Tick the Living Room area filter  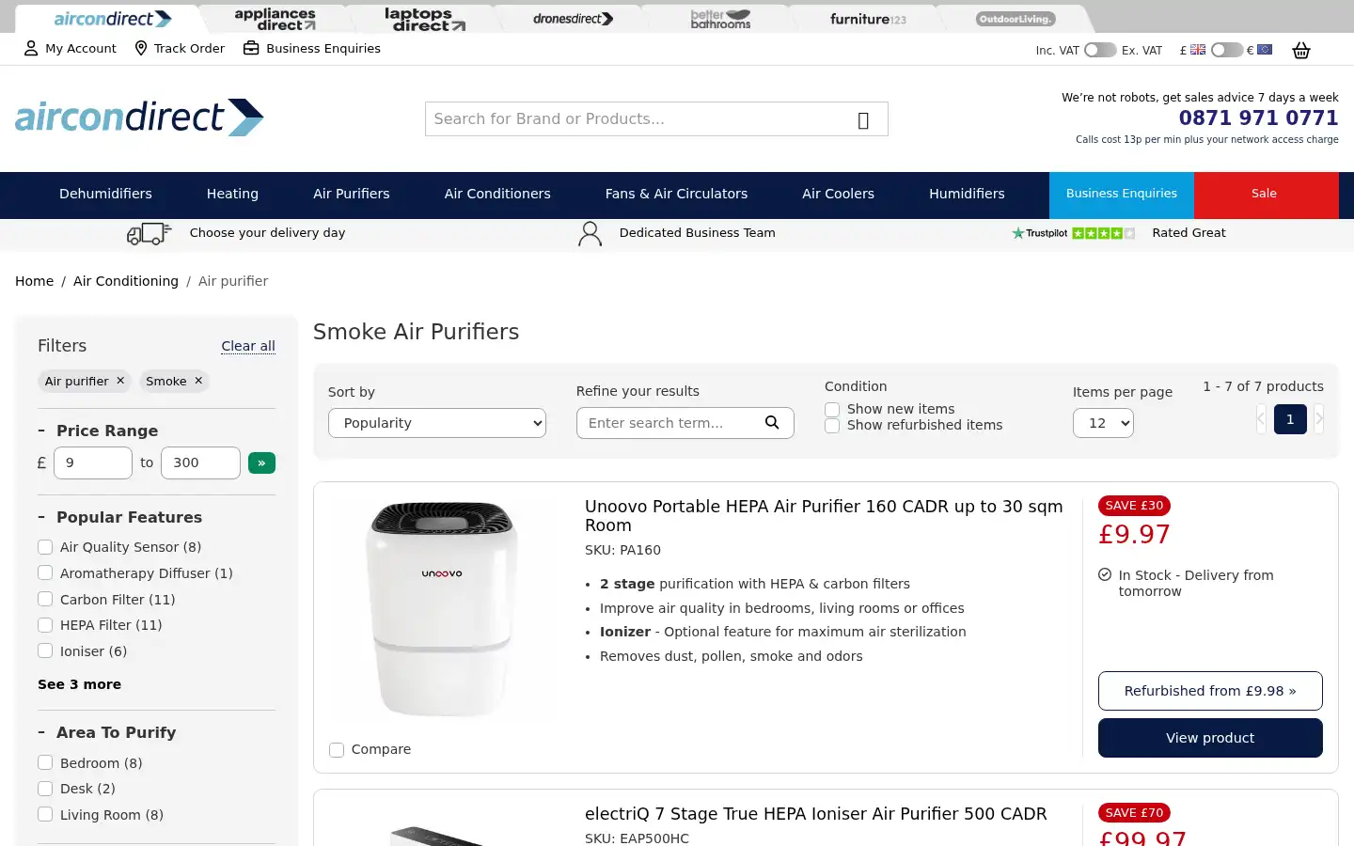(45, 815)
